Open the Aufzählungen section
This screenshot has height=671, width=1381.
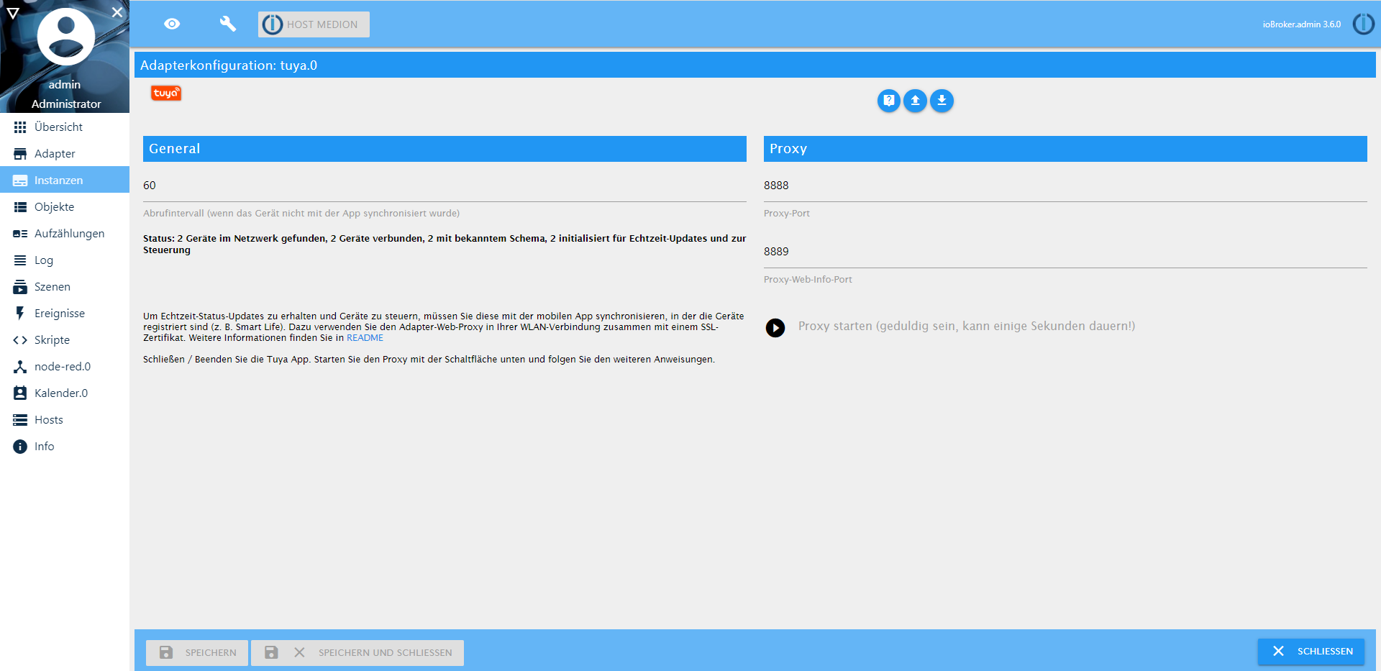click(x=70, y=233)
